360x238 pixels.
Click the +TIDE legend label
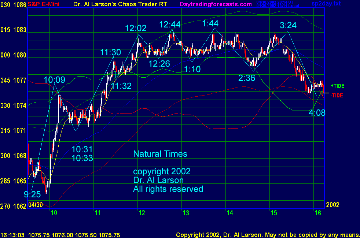point(338,86)
